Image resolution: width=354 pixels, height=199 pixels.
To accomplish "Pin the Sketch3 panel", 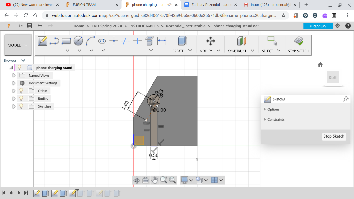I will click(346, 99).
